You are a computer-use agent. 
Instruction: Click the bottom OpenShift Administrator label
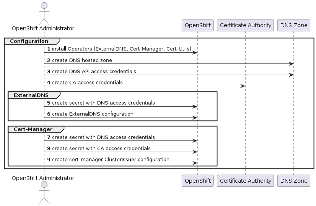(x=43, y=178)
